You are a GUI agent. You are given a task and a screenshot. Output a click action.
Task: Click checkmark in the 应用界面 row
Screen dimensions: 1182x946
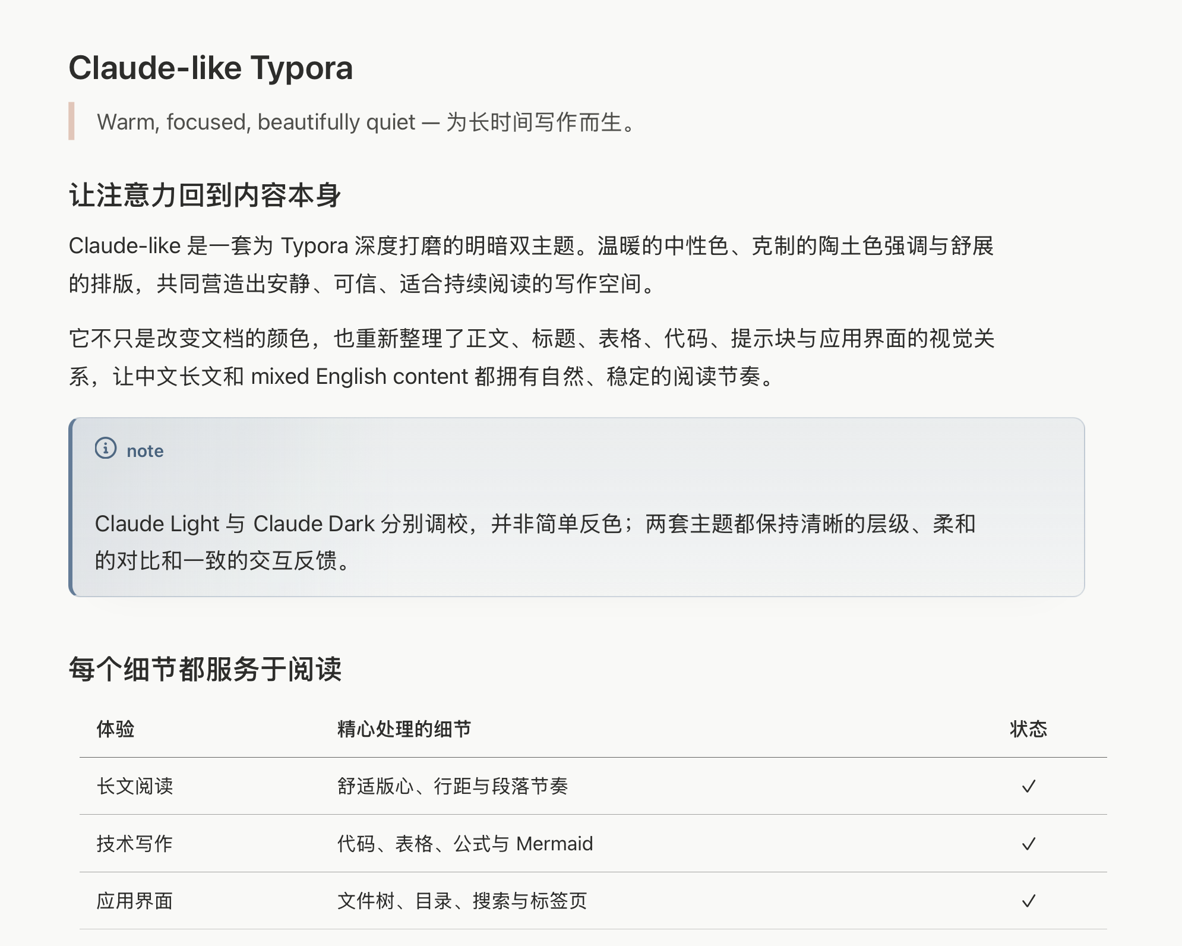pos(1029,901)
